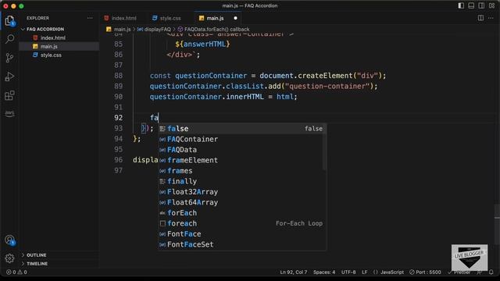The height and width of the screenshot is (281, 500).
Task: Click FAQData.forEach() callback breadcrumb
Action: pyautogui.click(x=217, y=29)
